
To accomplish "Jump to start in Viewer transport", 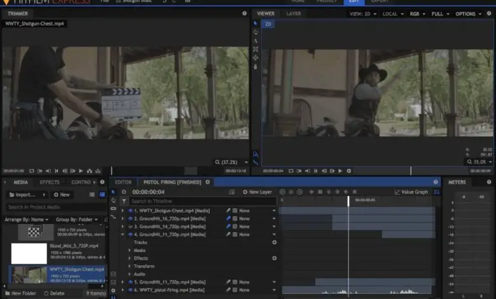I will 315,171.
